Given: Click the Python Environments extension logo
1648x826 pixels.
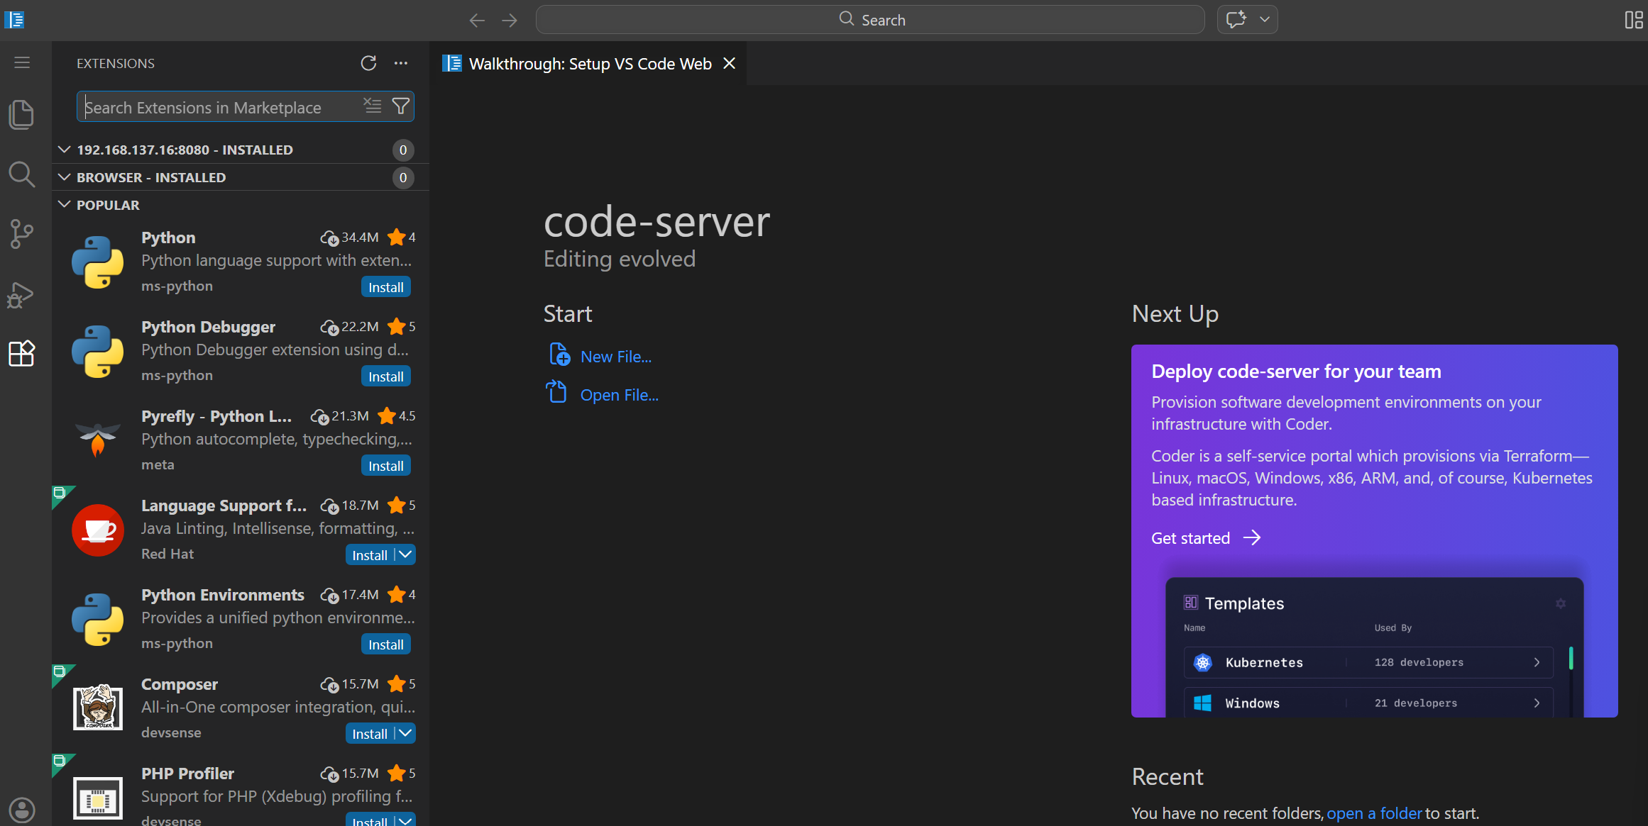Looking at the screenshot, I should 98,619.
